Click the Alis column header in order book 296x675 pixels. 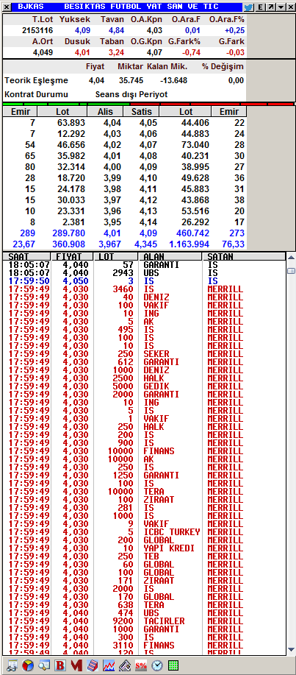click(105, 111)
